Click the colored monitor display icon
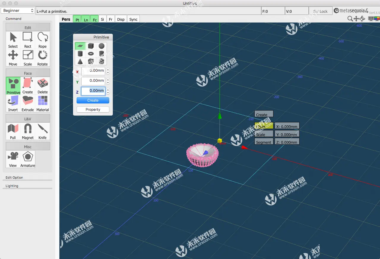The image size is (380, 259). 377,19
